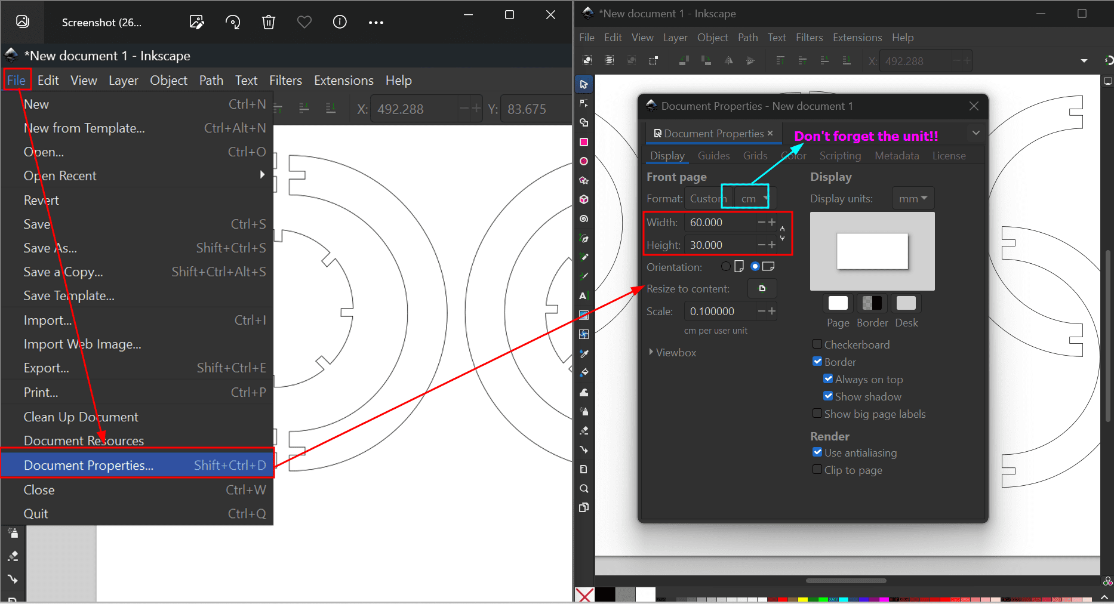This screenshot has height=604, width=1114.
Task: Uncheck the Border checkbox
Action: (x=817, y=361)
